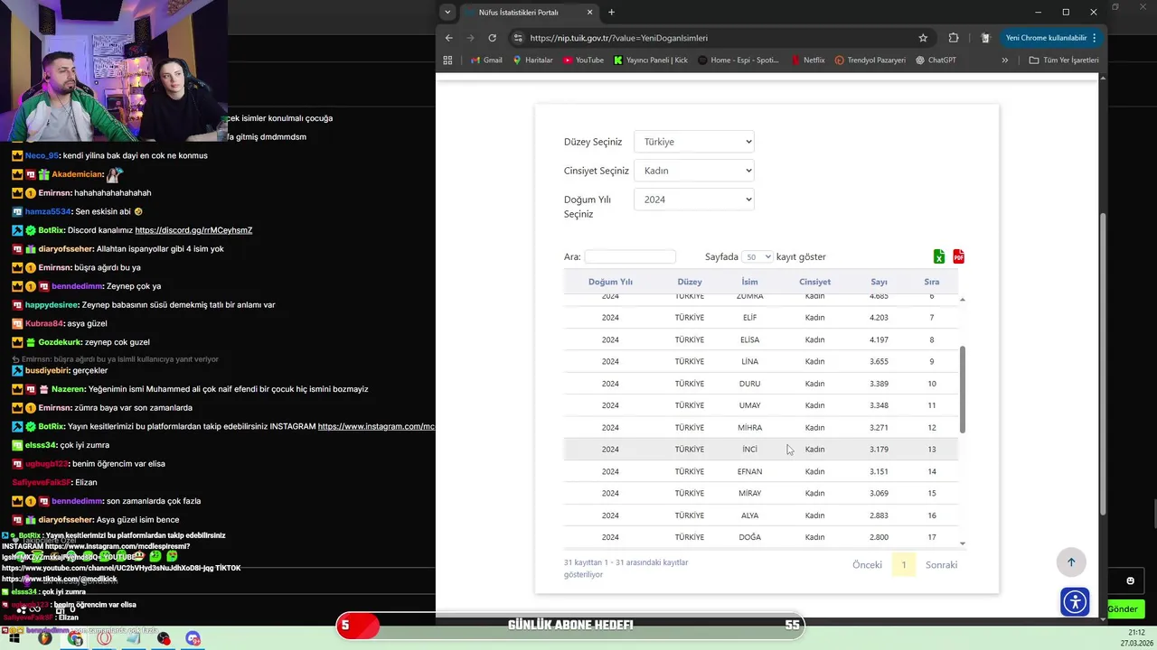
Task: Bookmark this page with the star
Action: pos(923,38)
